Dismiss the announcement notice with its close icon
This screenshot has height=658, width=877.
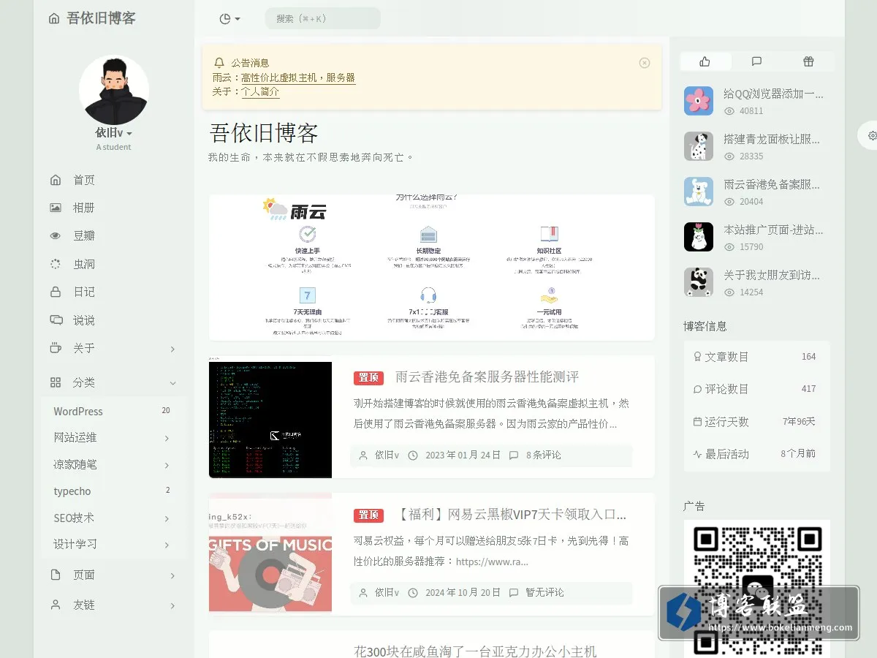click(x=645, y=63)
